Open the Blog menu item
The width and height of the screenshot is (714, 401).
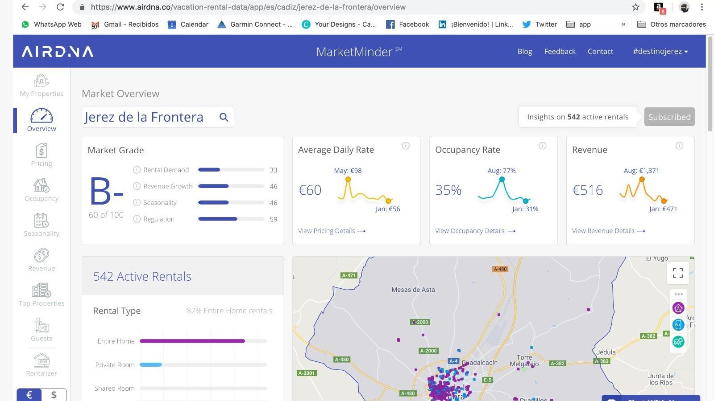pyautogui.click(x=524, y=51)
